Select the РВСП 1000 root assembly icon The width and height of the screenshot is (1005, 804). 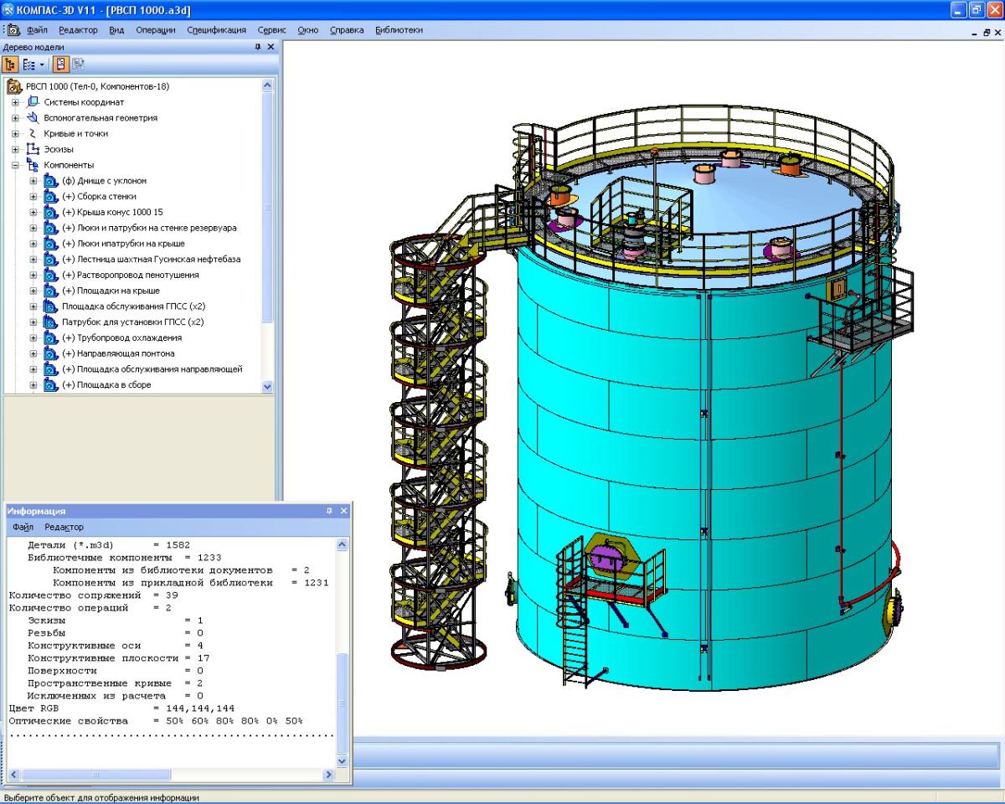(14, 86)
